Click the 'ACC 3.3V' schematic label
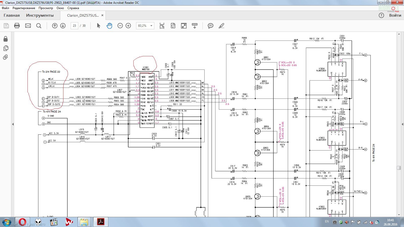This screenshot has width=404, height=227. (54, 133)
